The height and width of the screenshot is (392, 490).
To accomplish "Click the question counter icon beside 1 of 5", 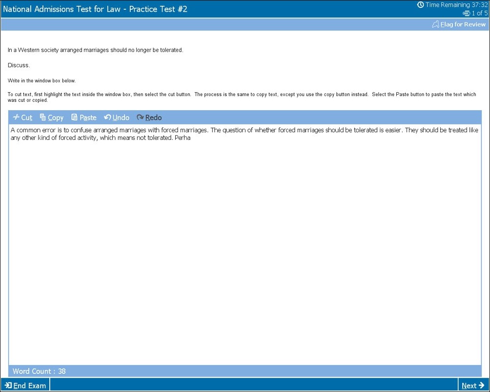I will pyautogui.click(x=467, y=13).
